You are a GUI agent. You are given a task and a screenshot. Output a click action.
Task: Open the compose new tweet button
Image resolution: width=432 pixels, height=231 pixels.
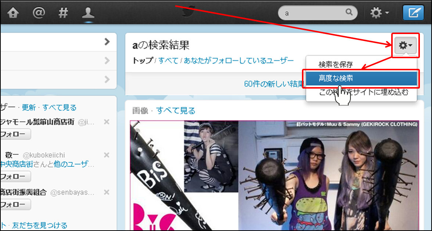[413, 13]
